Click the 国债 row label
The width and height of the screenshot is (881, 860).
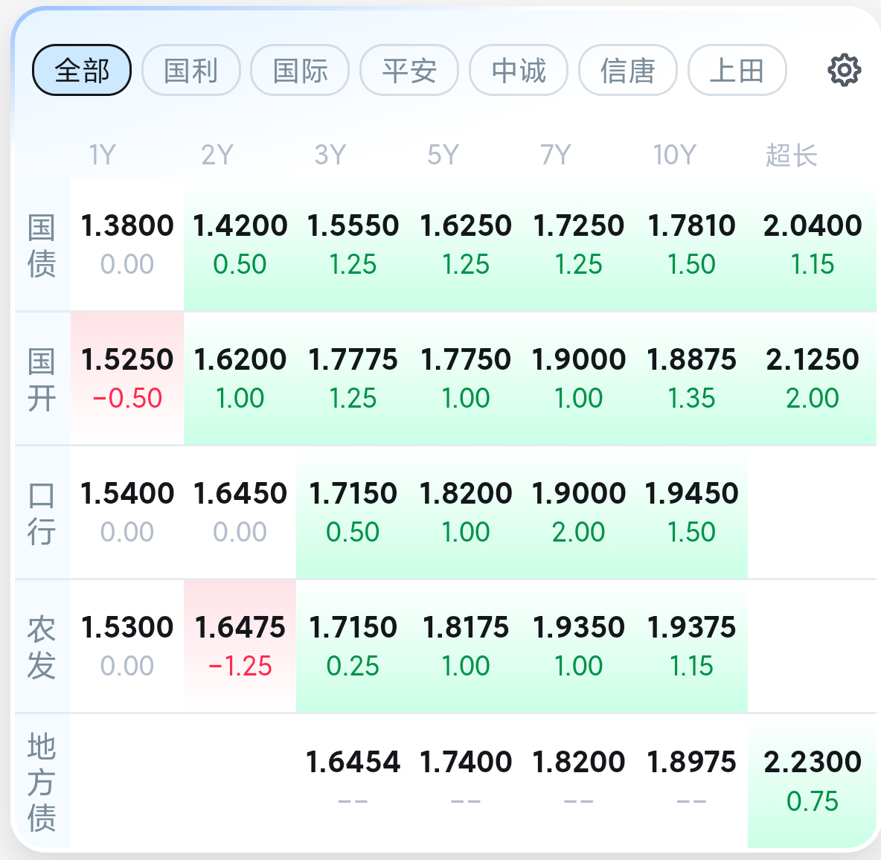pos(42,246)
